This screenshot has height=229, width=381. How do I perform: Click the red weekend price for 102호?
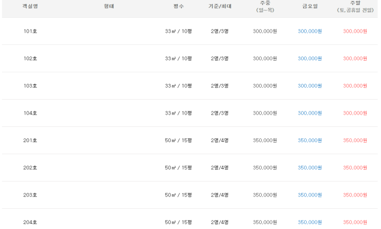[x=355, y=58]
